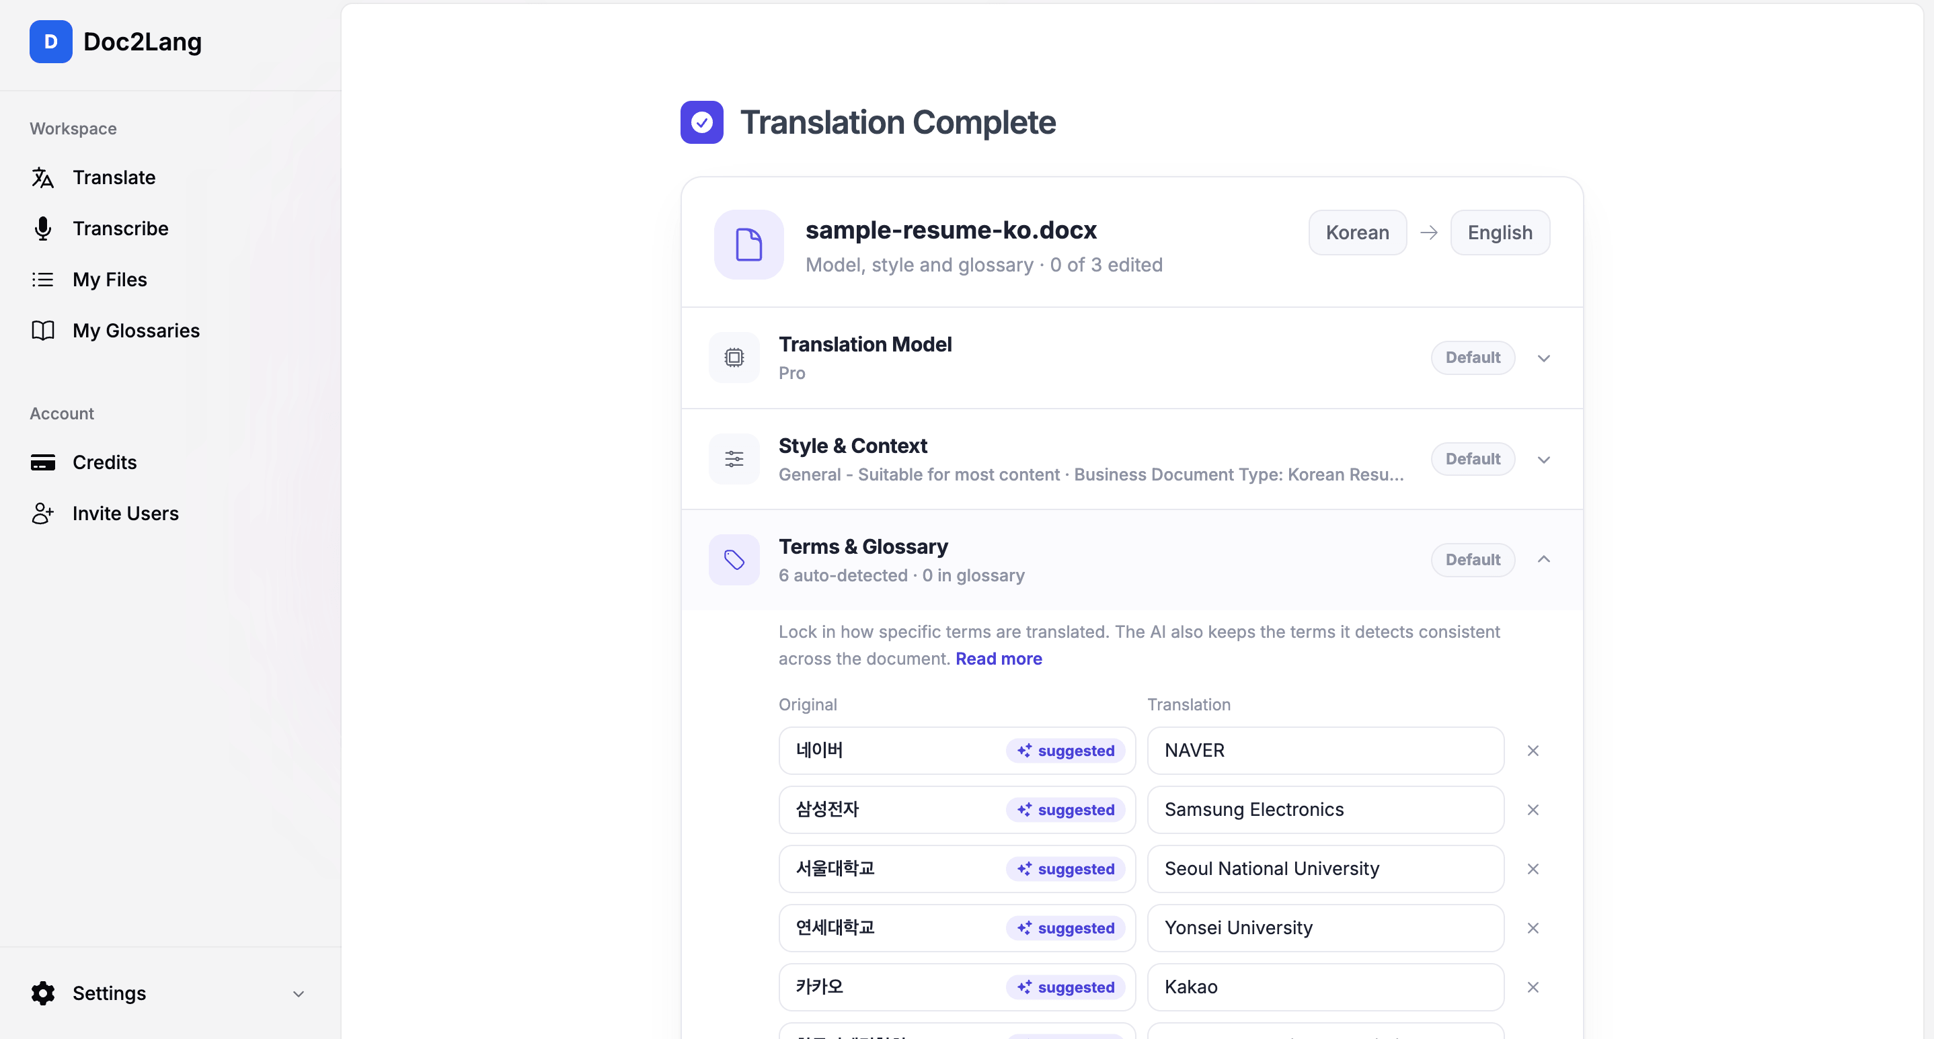Expand the Settings chevron
The width and height of the screenshot is (1934, 1039).
point(298,993)
